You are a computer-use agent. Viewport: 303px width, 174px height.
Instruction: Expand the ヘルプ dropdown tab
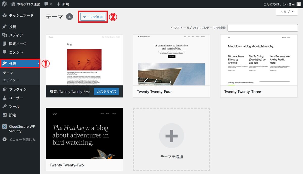tap(287, 12)
